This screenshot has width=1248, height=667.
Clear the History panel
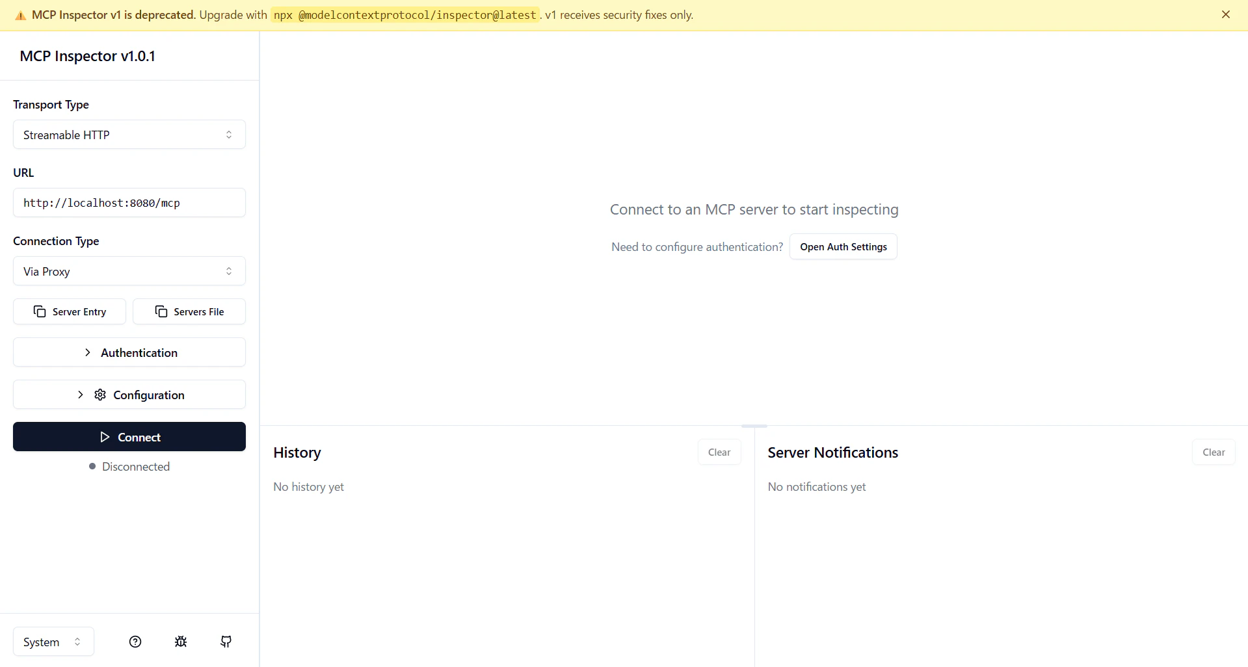pyautogui.click(x=719, y=452)
